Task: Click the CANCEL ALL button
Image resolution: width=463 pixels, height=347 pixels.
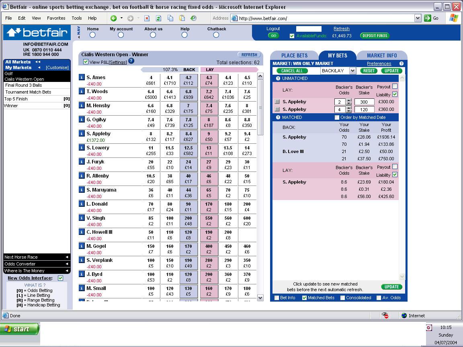Action: (x=292, y=71)
